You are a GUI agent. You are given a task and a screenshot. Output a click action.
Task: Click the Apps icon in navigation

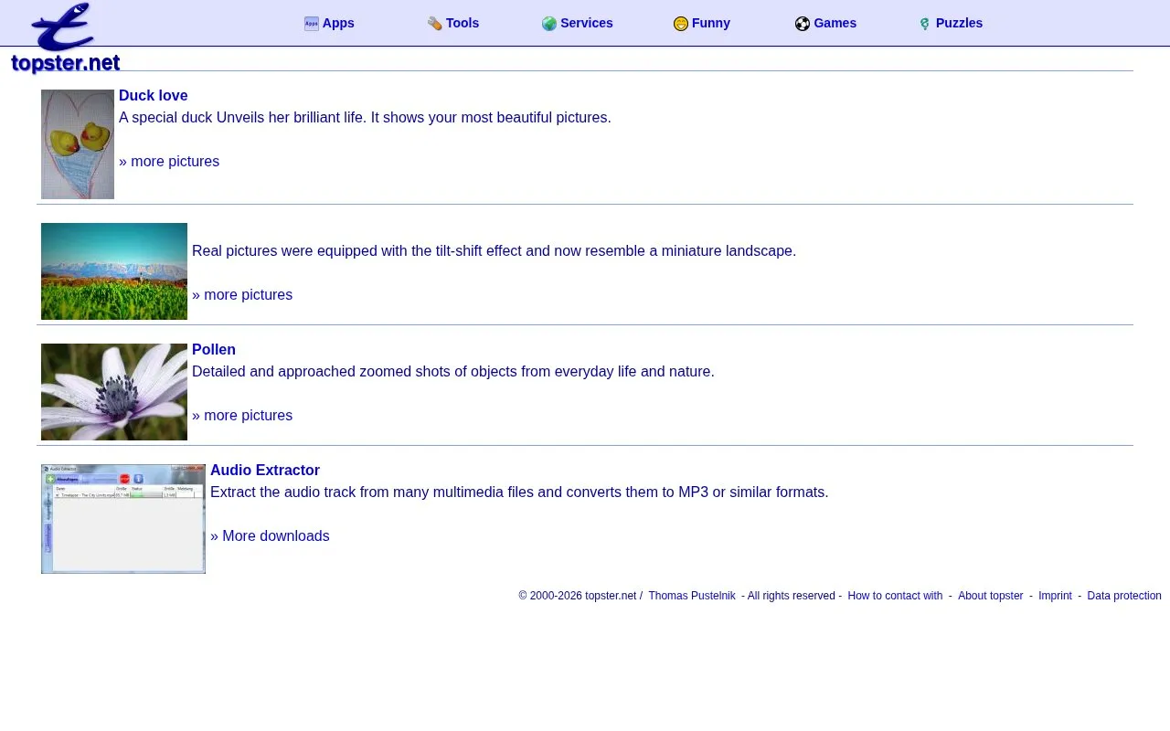[x=312, y=24]
